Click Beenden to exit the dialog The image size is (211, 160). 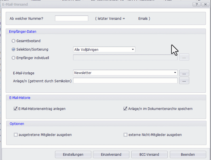(188, 155)
